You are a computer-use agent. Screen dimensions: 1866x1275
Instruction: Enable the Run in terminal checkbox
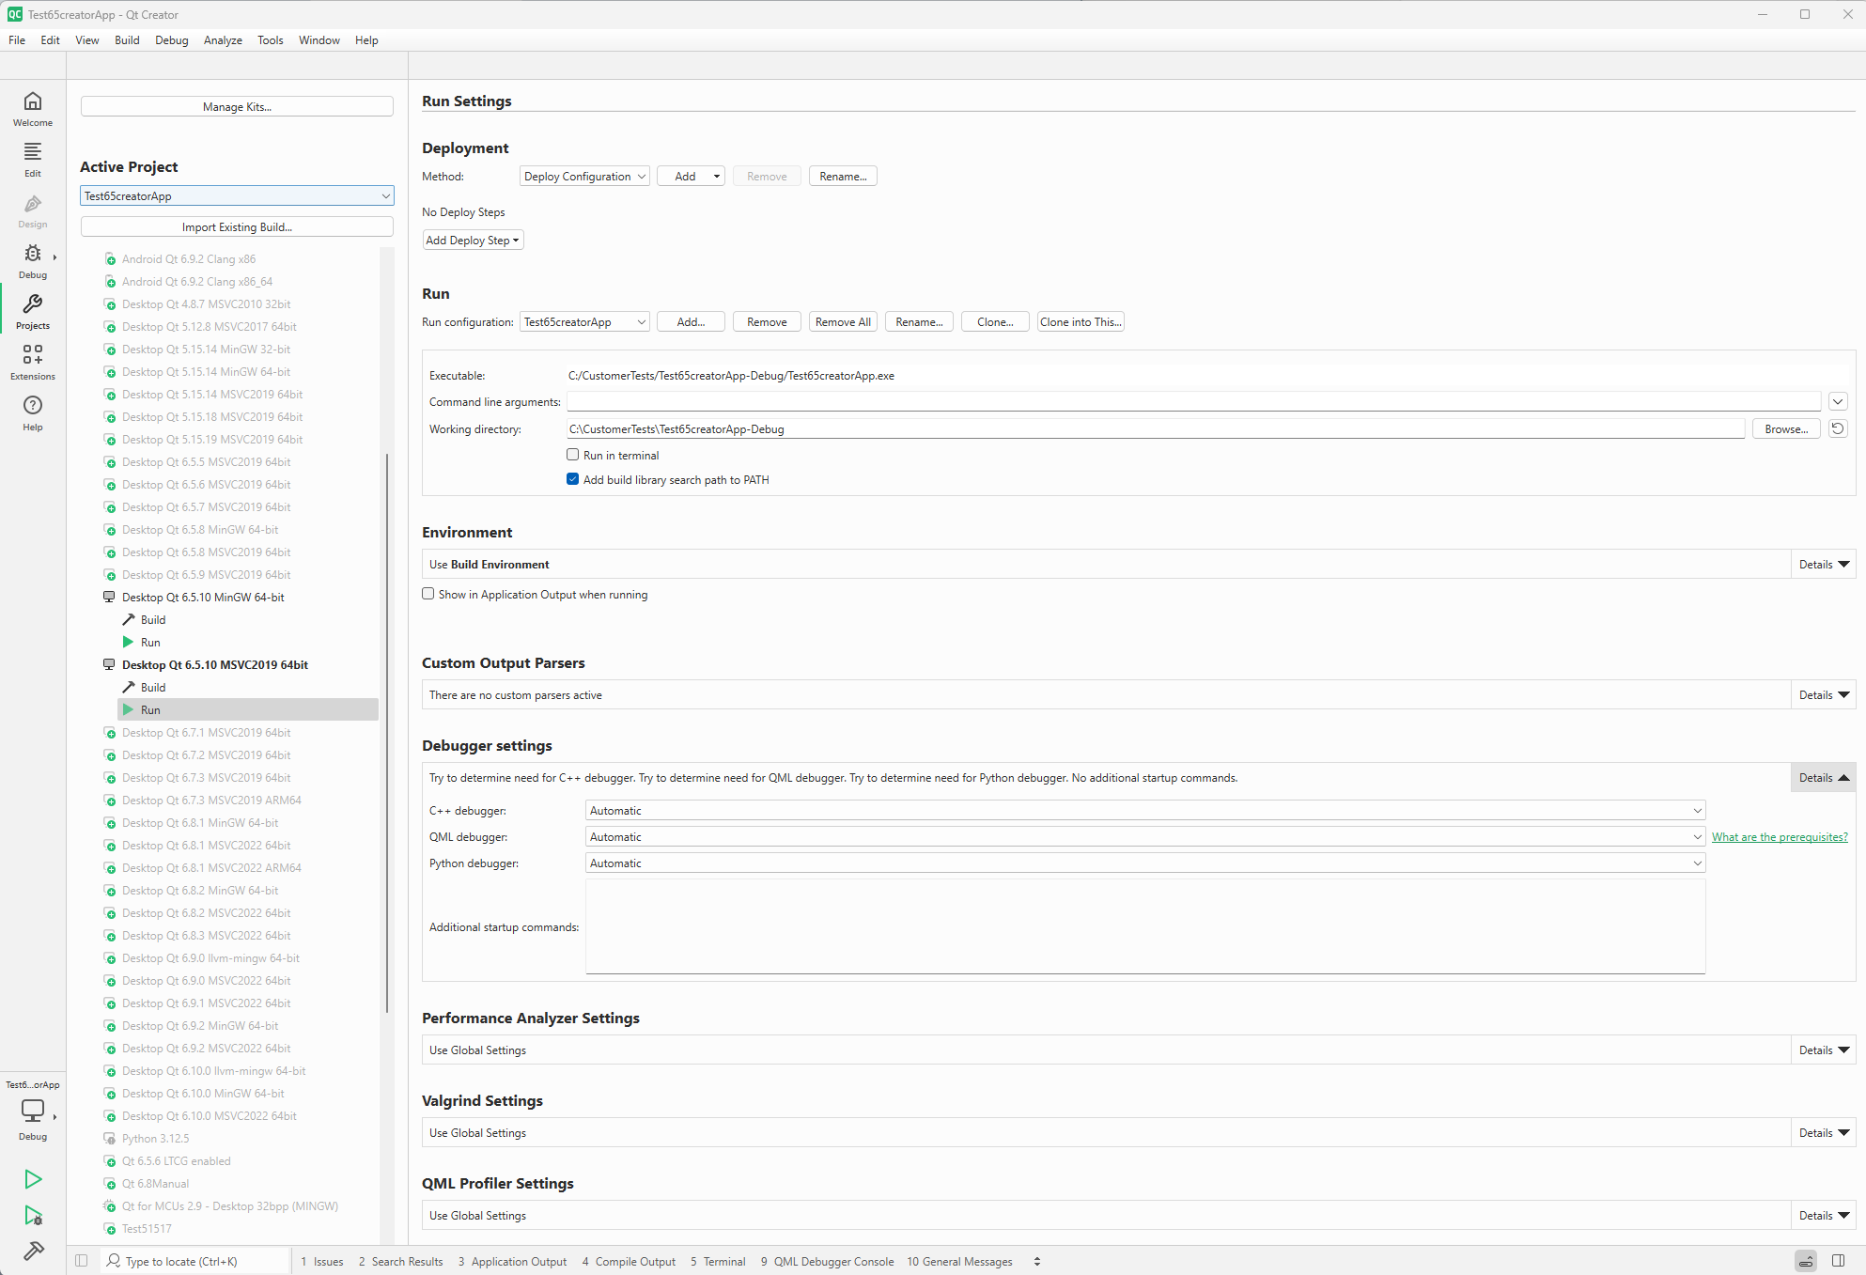(x=572, y=455)
